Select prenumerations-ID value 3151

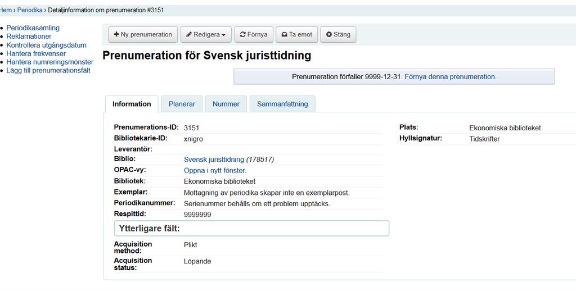tap(191, 128)
